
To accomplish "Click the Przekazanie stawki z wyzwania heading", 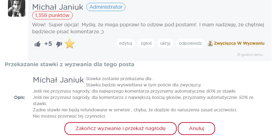I will [x=70, y=65].
